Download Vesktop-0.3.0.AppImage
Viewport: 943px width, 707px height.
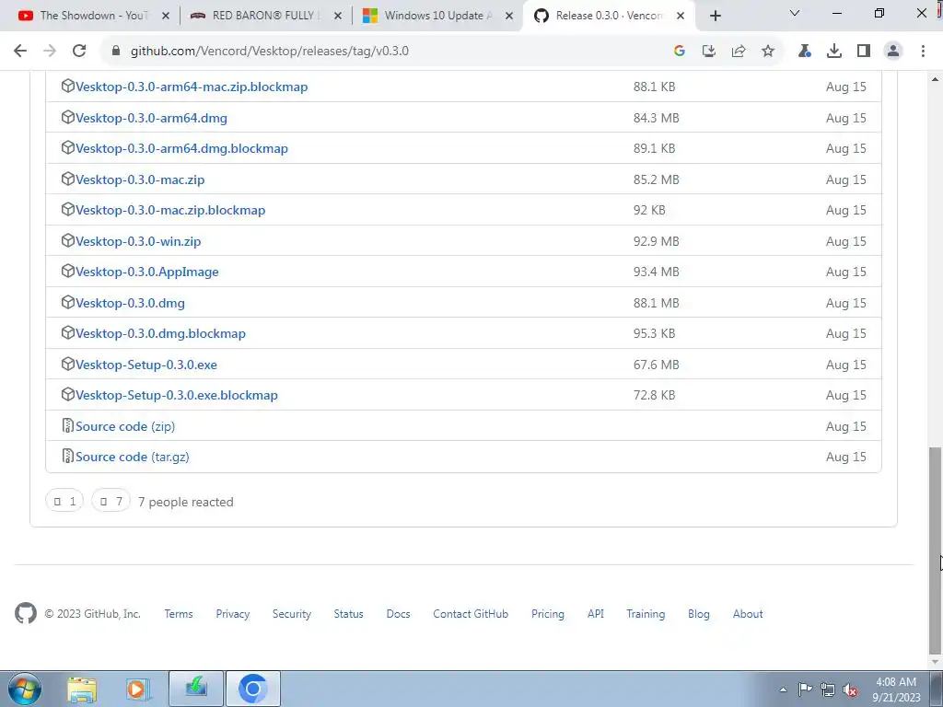click(147, 272)
